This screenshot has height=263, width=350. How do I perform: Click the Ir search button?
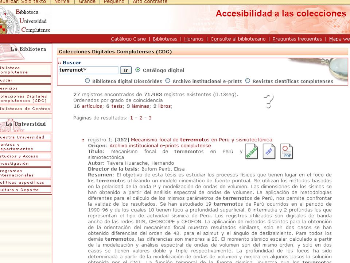coord(126,70)
